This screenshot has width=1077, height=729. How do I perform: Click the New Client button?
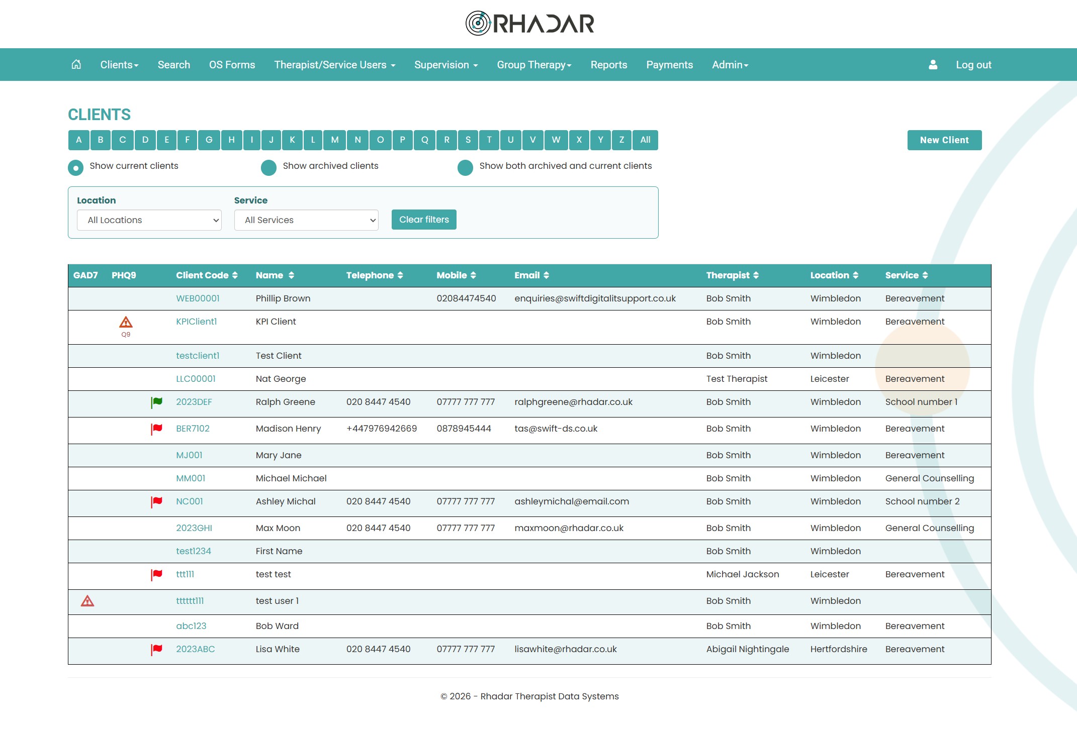click(944, 140)
